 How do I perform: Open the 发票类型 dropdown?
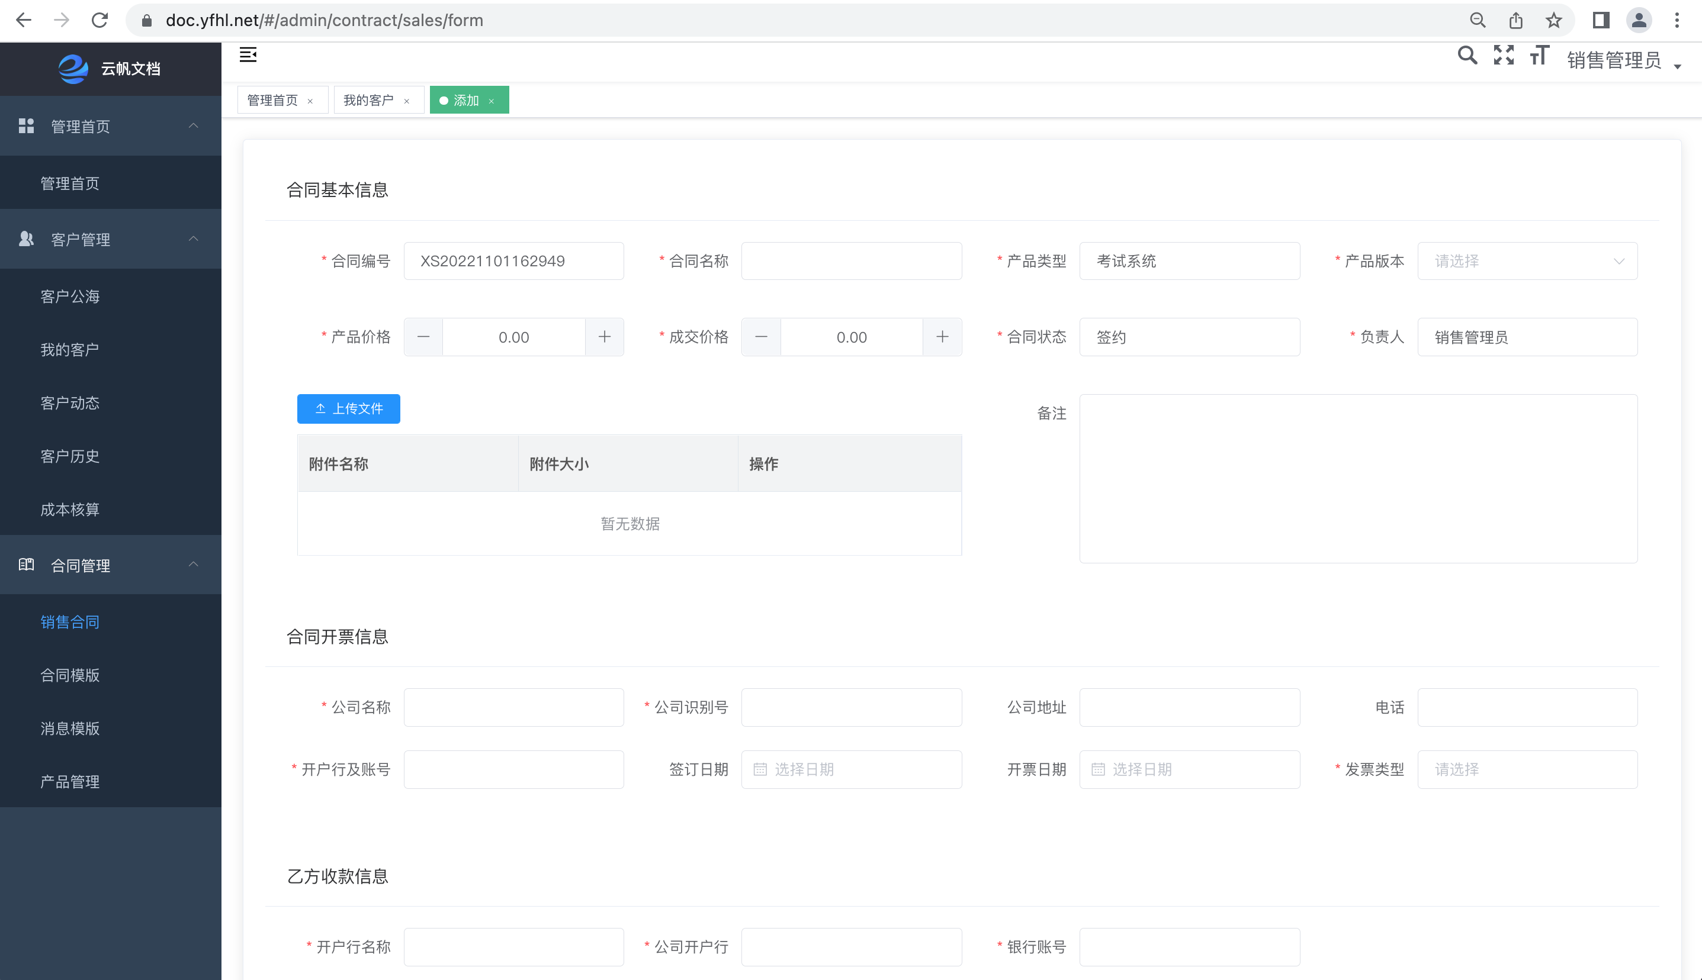[1527, 769]
